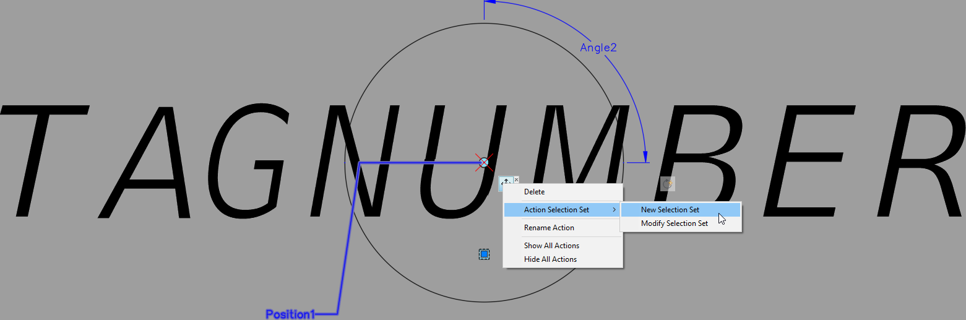Select the Position1 parameter label
The image size is (966, 320).
coord(290,314)
